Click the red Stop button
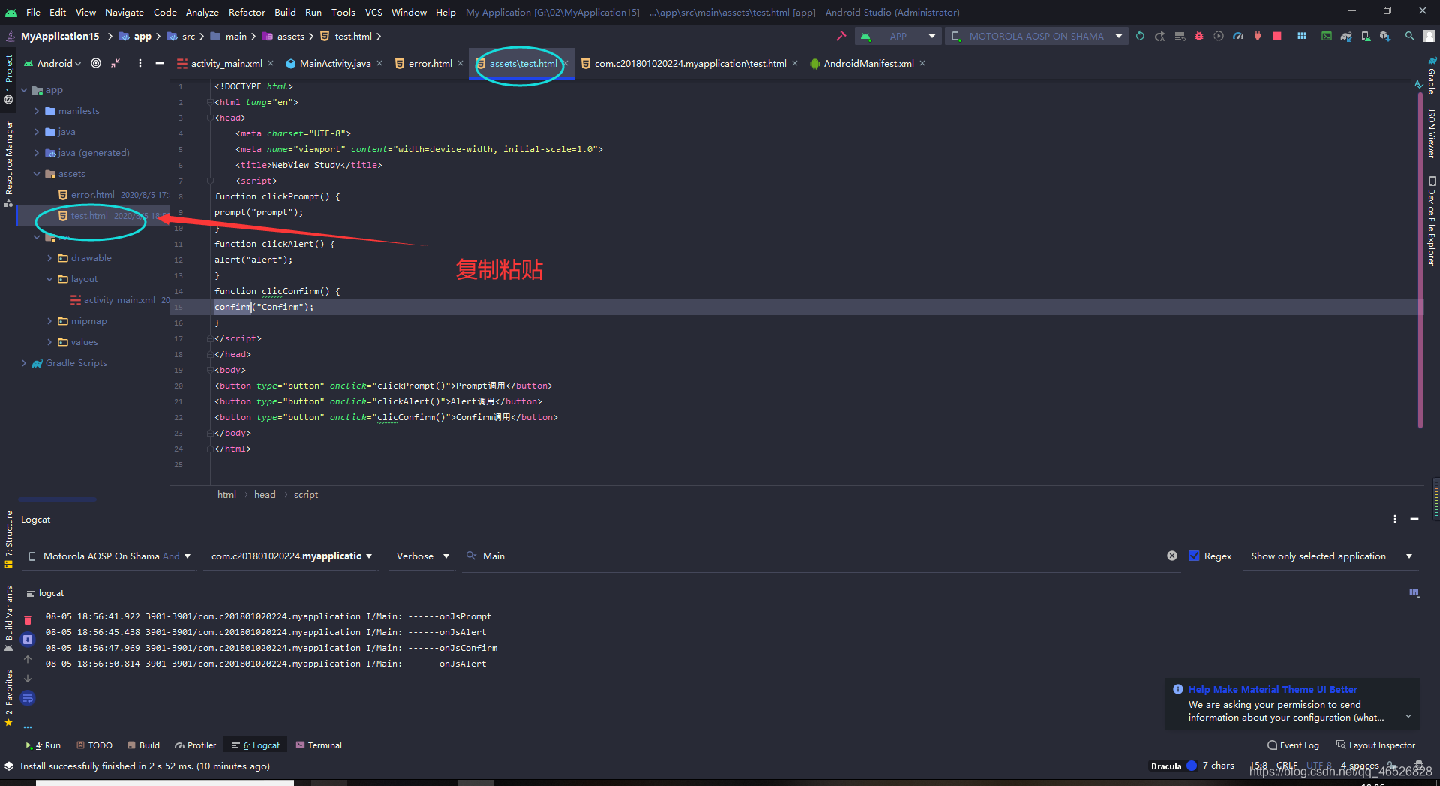The height and width of the screenshot is (786, 1440). click(1277, 36)
